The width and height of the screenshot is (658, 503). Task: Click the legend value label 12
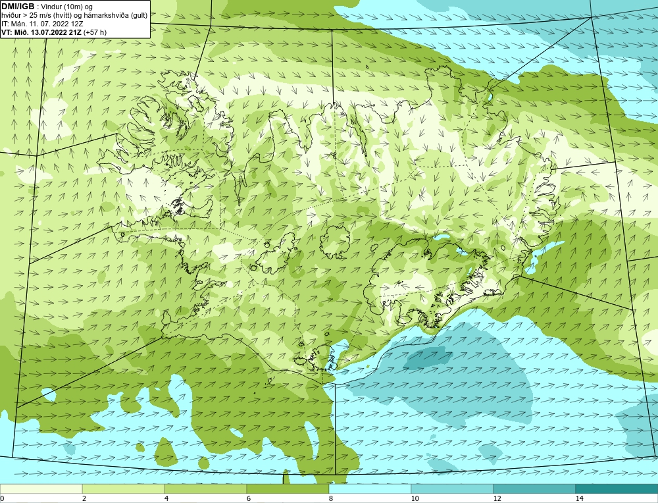click(497, 498)
